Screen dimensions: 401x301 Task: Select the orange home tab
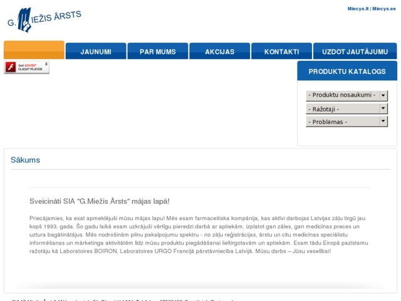click(x=34, y=50)
